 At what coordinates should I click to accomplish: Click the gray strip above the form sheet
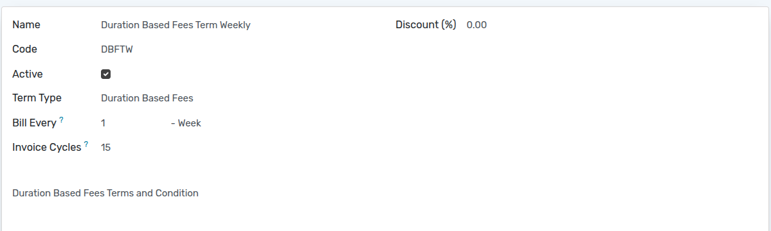[386, 3]
